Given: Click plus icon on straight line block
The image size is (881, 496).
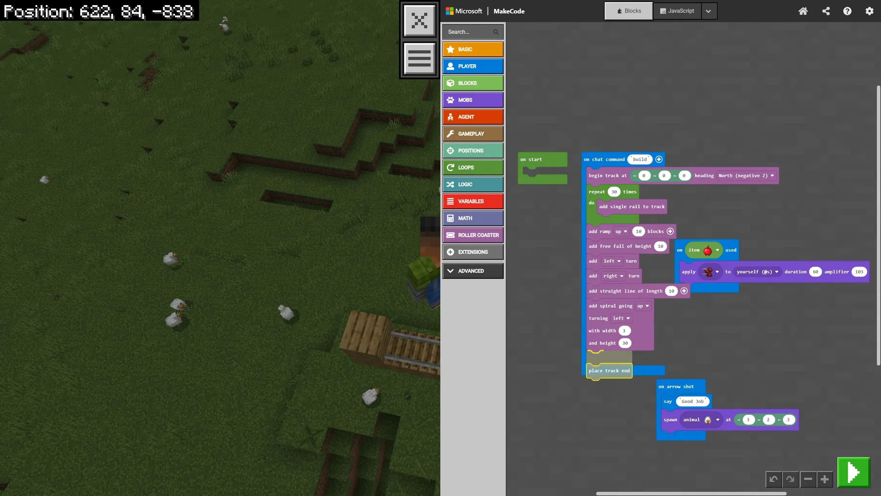Looking at the screenshot, I should (684, 291).
